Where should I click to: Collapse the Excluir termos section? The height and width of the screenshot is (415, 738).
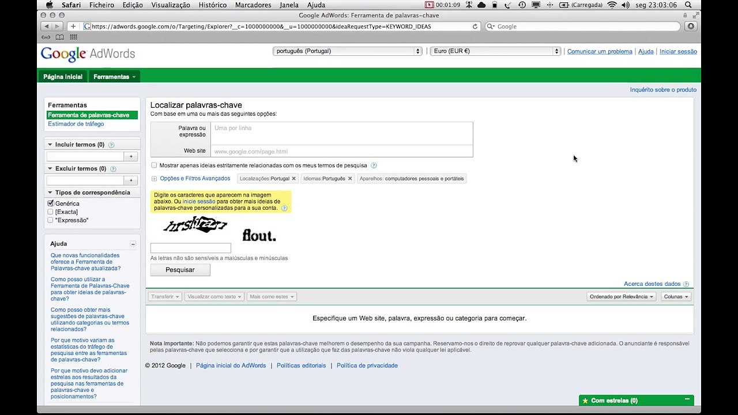point(50,168)
